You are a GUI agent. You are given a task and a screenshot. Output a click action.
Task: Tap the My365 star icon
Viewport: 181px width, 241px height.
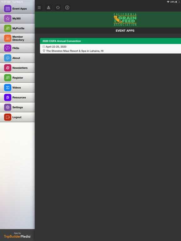click(8, 19)
